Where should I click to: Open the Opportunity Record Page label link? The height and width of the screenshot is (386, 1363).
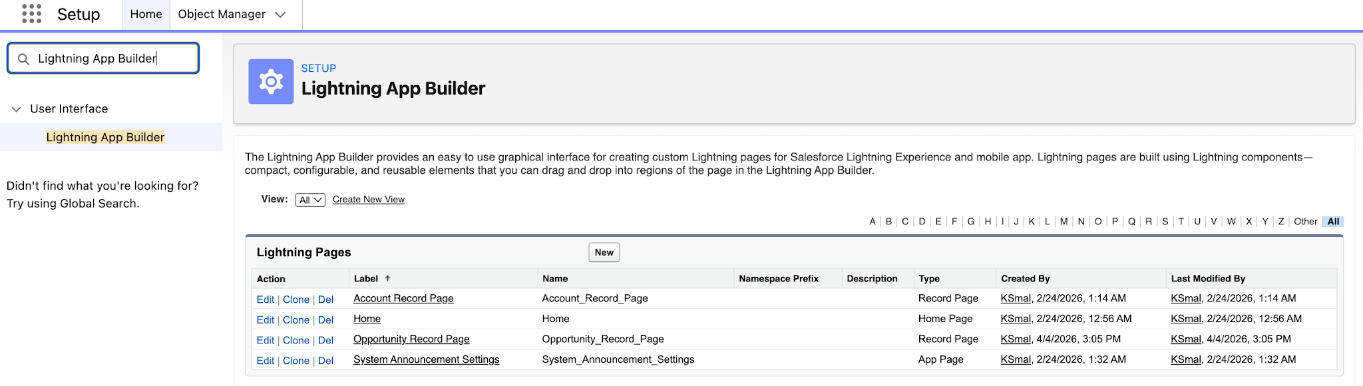coord(411,339)
